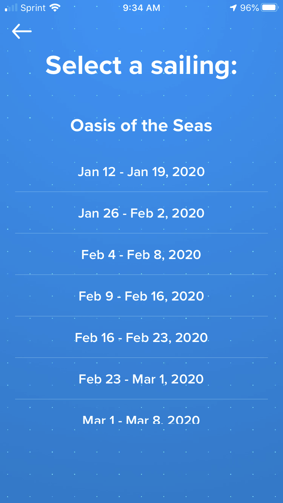283x503 pixels.
Task: Tap the location services arrow icon
Action: click(x=233, y=8)
